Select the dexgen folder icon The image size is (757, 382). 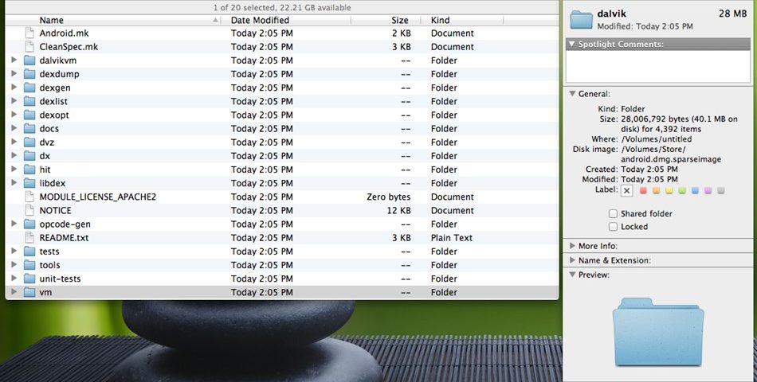tap(30, 88)
